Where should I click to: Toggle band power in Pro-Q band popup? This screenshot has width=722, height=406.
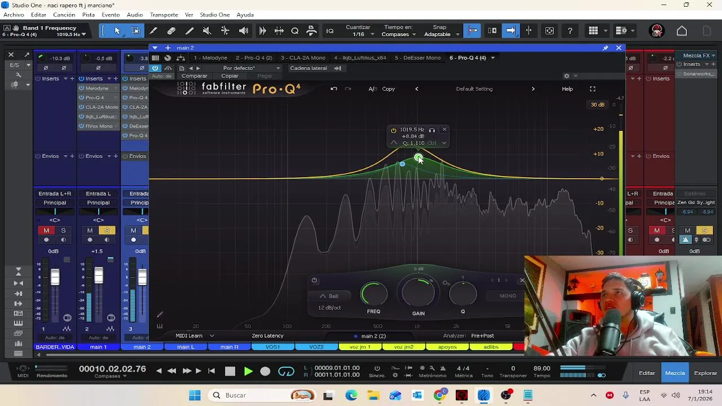393,130
